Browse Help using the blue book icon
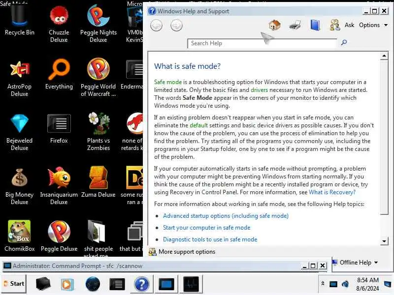Image resolution: width=394 pixels, height=295 pixels. coord(315,25)
